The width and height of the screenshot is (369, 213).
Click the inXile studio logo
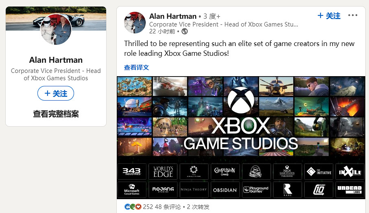[350, 171]
